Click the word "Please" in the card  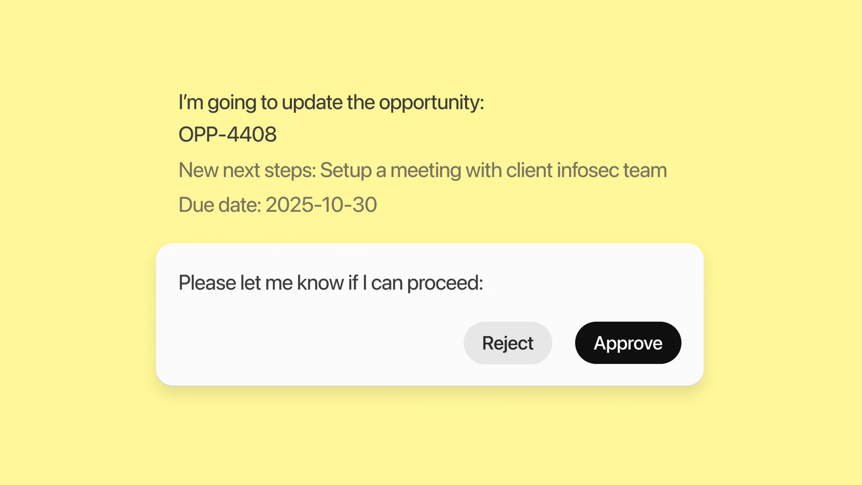[x=207, y=283]
